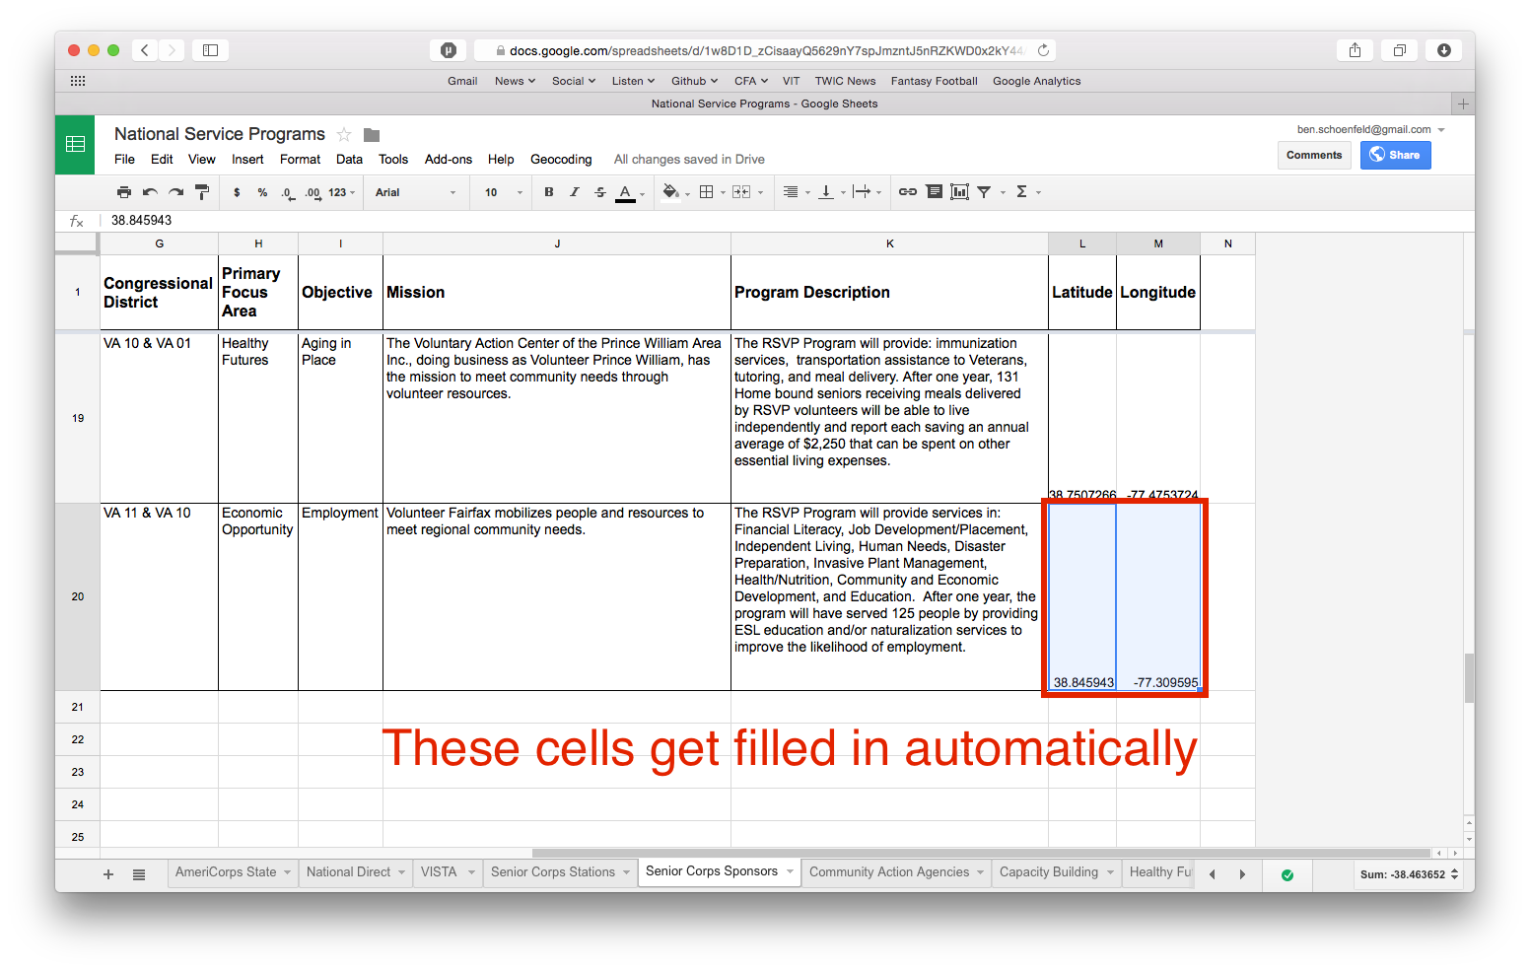
Task: Apply bold formatting
Action: point(549,192)
